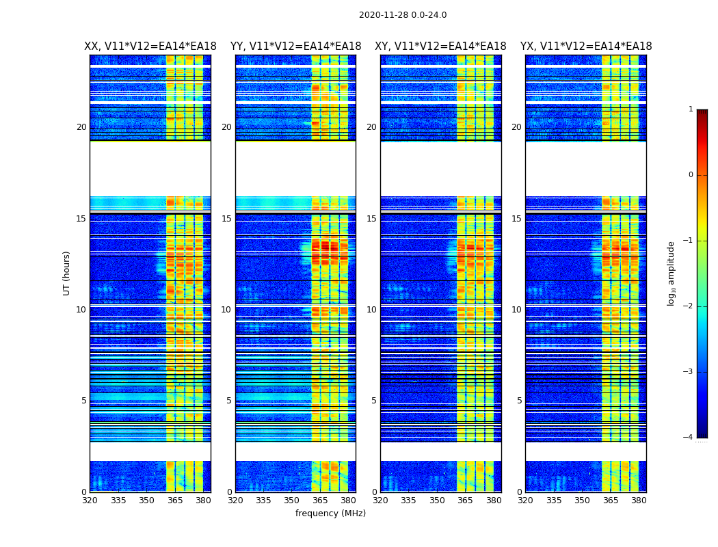Click the UT (hours) axis label
The width and height of the screenshot is (718, 547).
(66, 273)
